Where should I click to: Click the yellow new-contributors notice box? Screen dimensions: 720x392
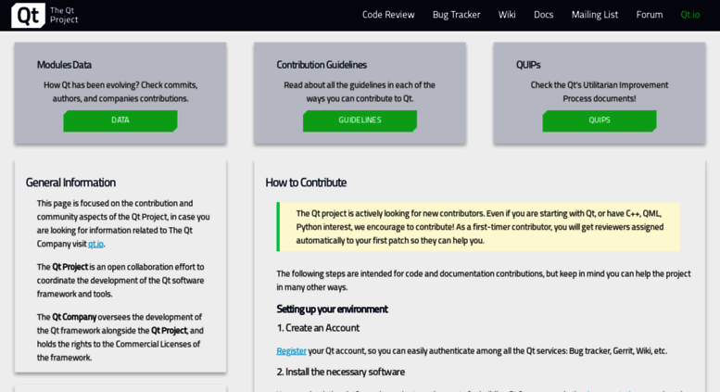click(x=478, y=227)
